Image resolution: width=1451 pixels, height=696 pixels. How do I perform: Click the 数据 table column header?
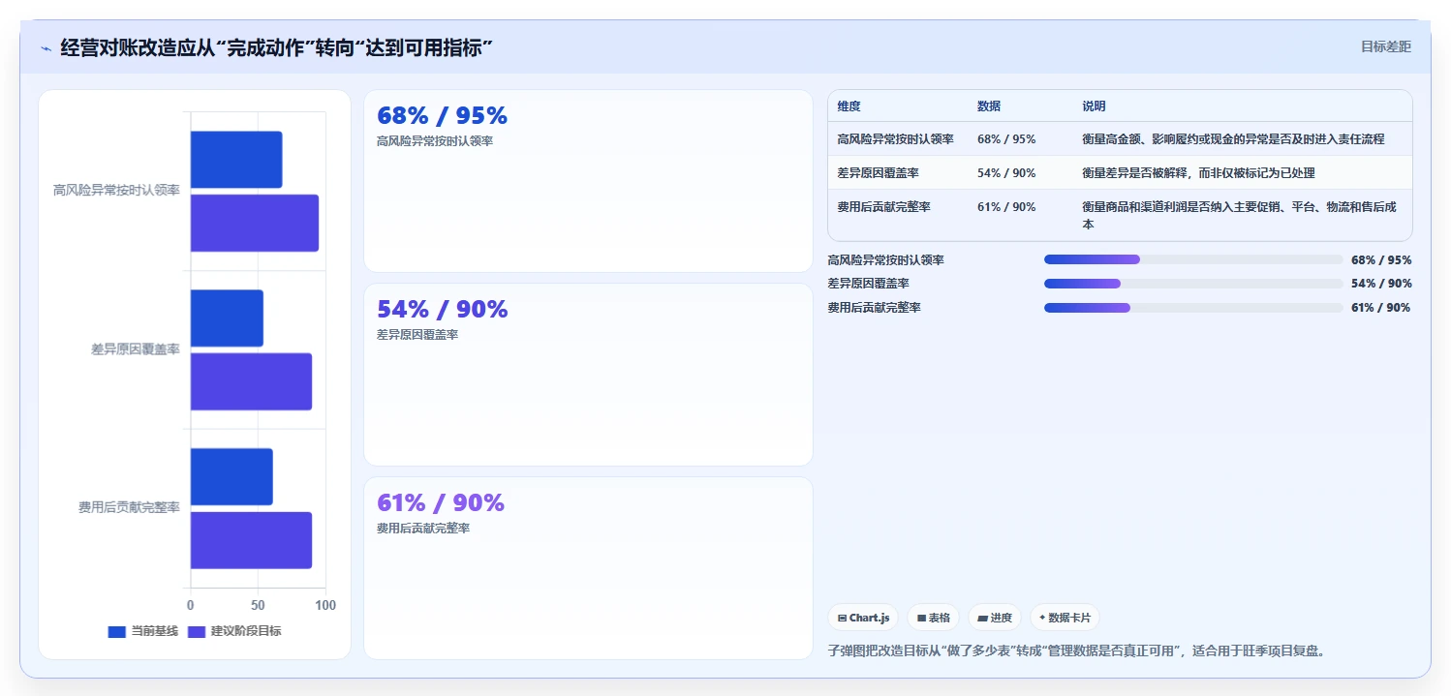pos(989,106)
